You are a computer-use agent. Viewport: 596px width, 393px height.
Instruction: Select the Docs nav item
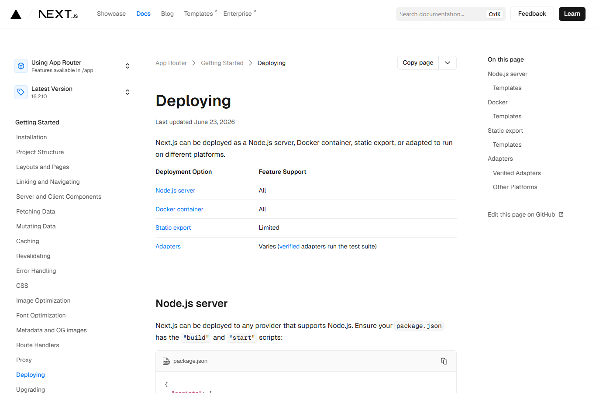143,14
